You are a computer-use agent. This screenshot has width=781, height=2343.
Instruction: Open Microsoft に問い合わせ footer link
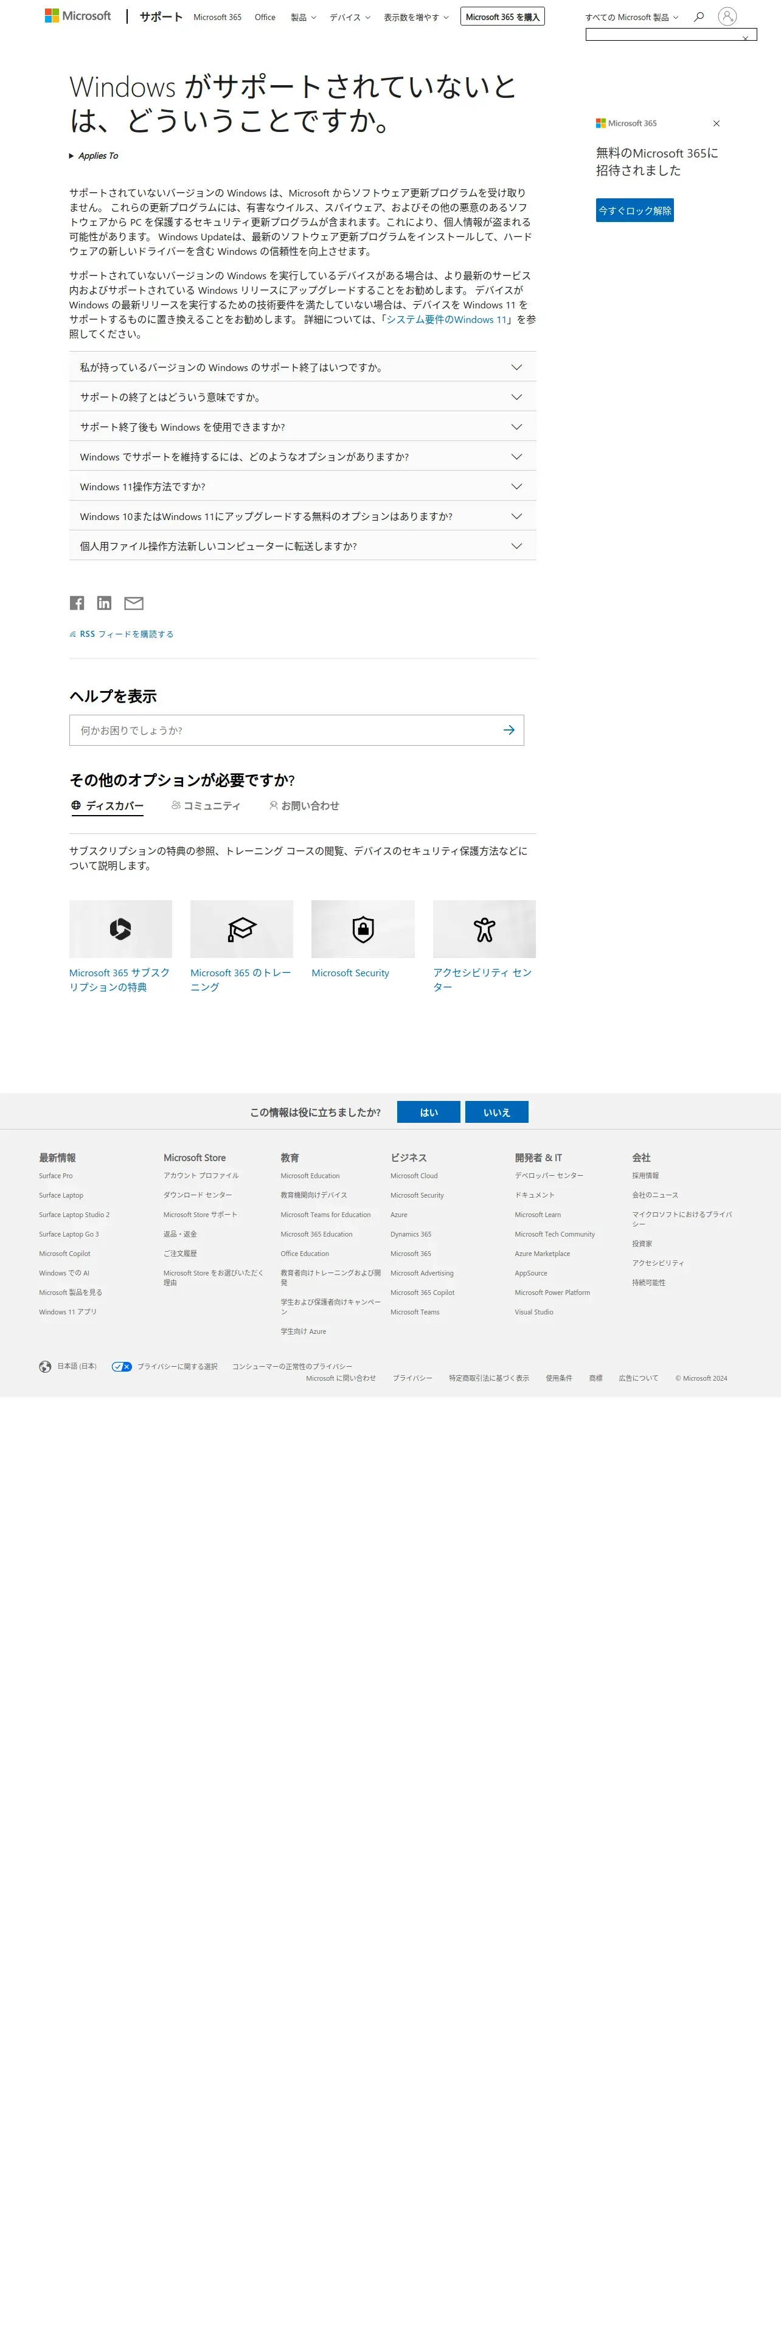pos(341,1378)
